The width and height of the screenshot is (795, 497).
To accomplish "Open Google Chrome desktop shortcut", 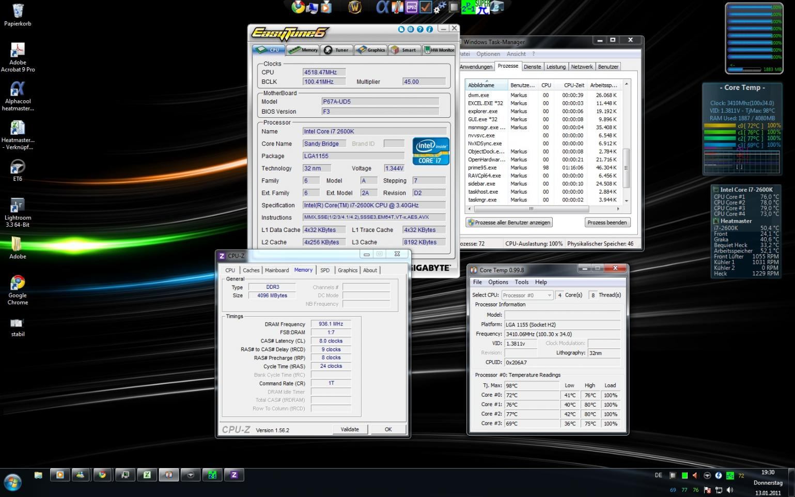I will [18, 290].
